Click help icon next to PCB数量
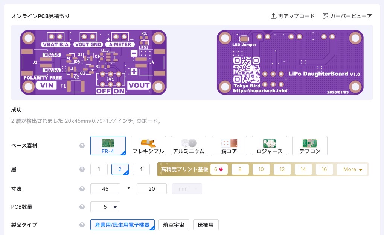Image resolution: width=384 pixels, height=235 pixels. coord(82,207)
